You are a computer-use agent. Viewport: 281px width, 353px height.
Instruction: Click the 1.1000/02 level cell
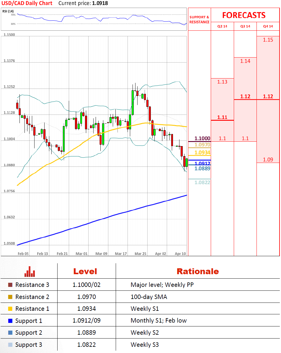pyautogui.click(x=86, y=285)
